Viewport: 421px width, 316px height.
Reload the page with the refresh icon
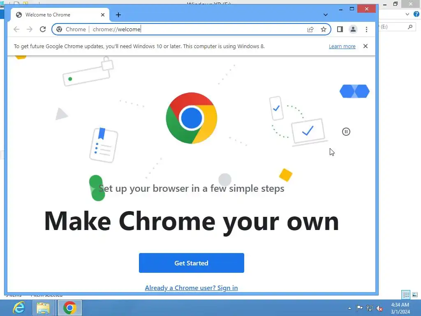pyautogui.click(x=43, y=29)
